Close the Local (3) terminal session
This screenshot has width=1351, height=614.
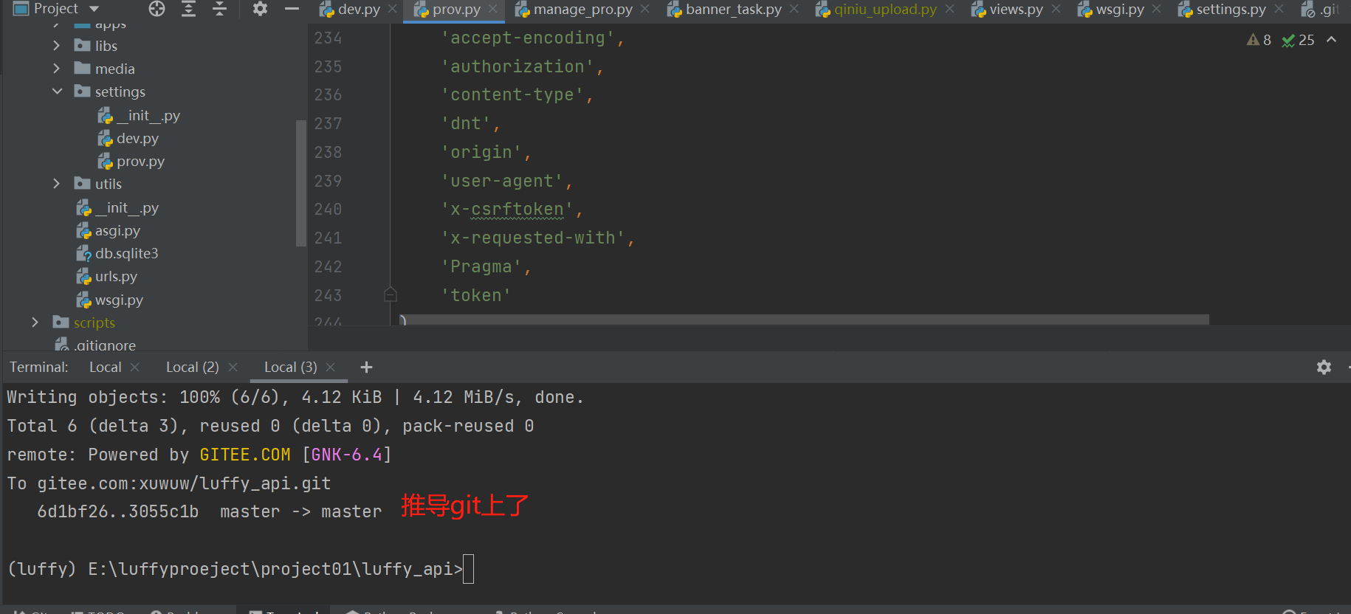tap(331, 367)
